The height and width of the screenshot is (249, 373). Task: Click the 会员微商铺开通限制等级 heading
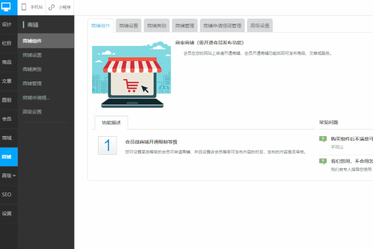click(x=152, y=142)
